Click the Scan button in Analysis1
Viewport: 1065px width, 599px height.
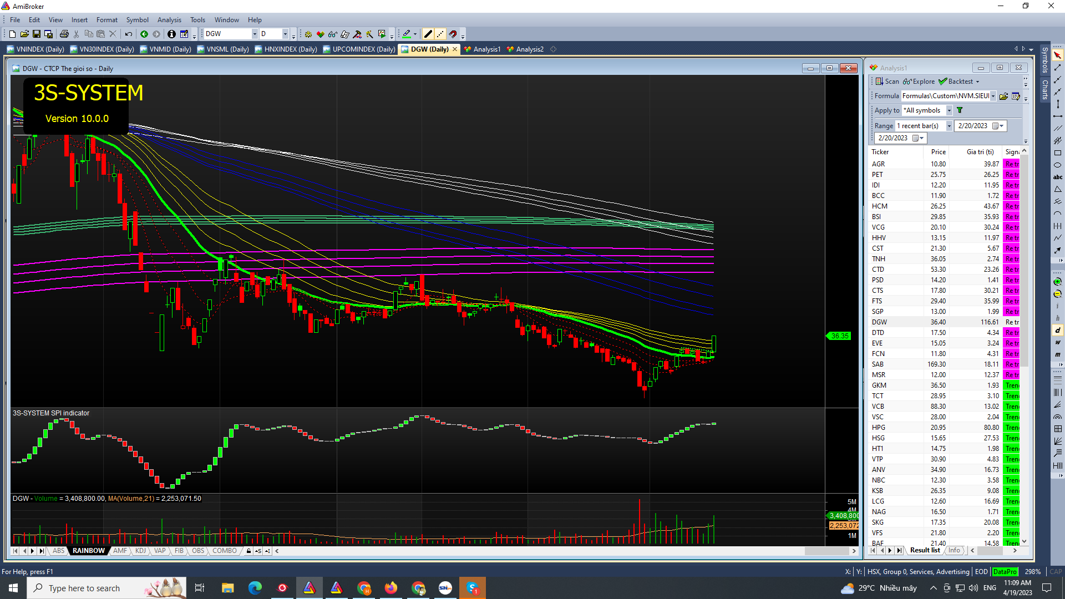pyautogui.click(x=887, y=82)
